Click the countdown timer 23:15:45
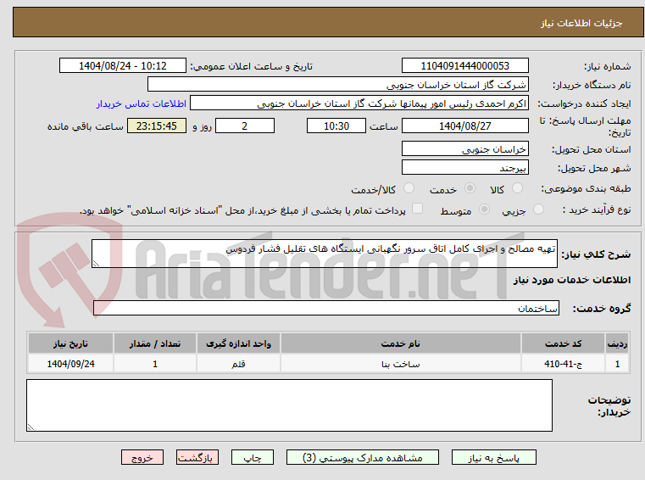The height and width of the screenshot is (480, 645). coord(157,126)
